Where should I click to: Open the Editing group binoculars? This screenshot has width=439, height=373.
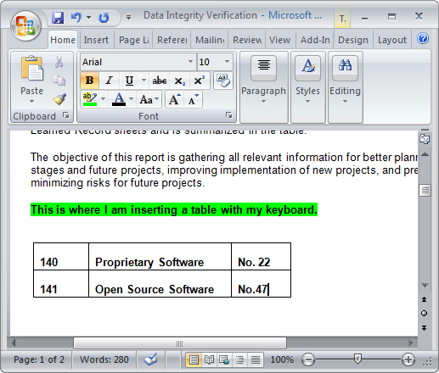345,87
